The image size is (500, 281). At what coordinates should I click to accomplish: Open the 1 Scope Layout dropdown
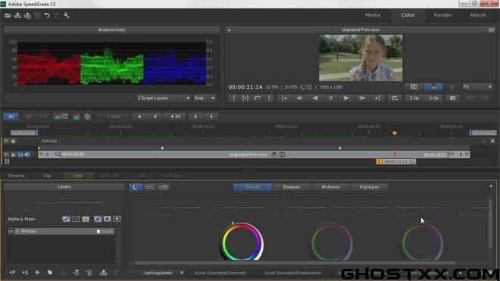click(164, 98)
